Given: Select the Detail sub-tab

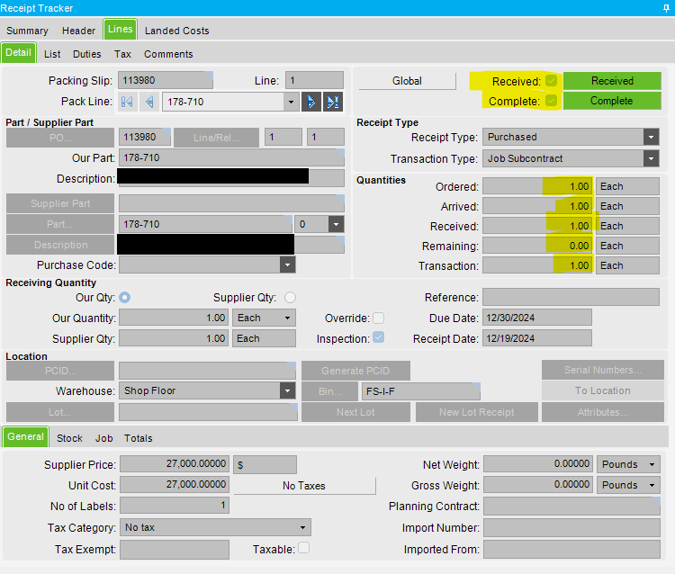Looking at the screenshot, I should [x=19, y=52].
